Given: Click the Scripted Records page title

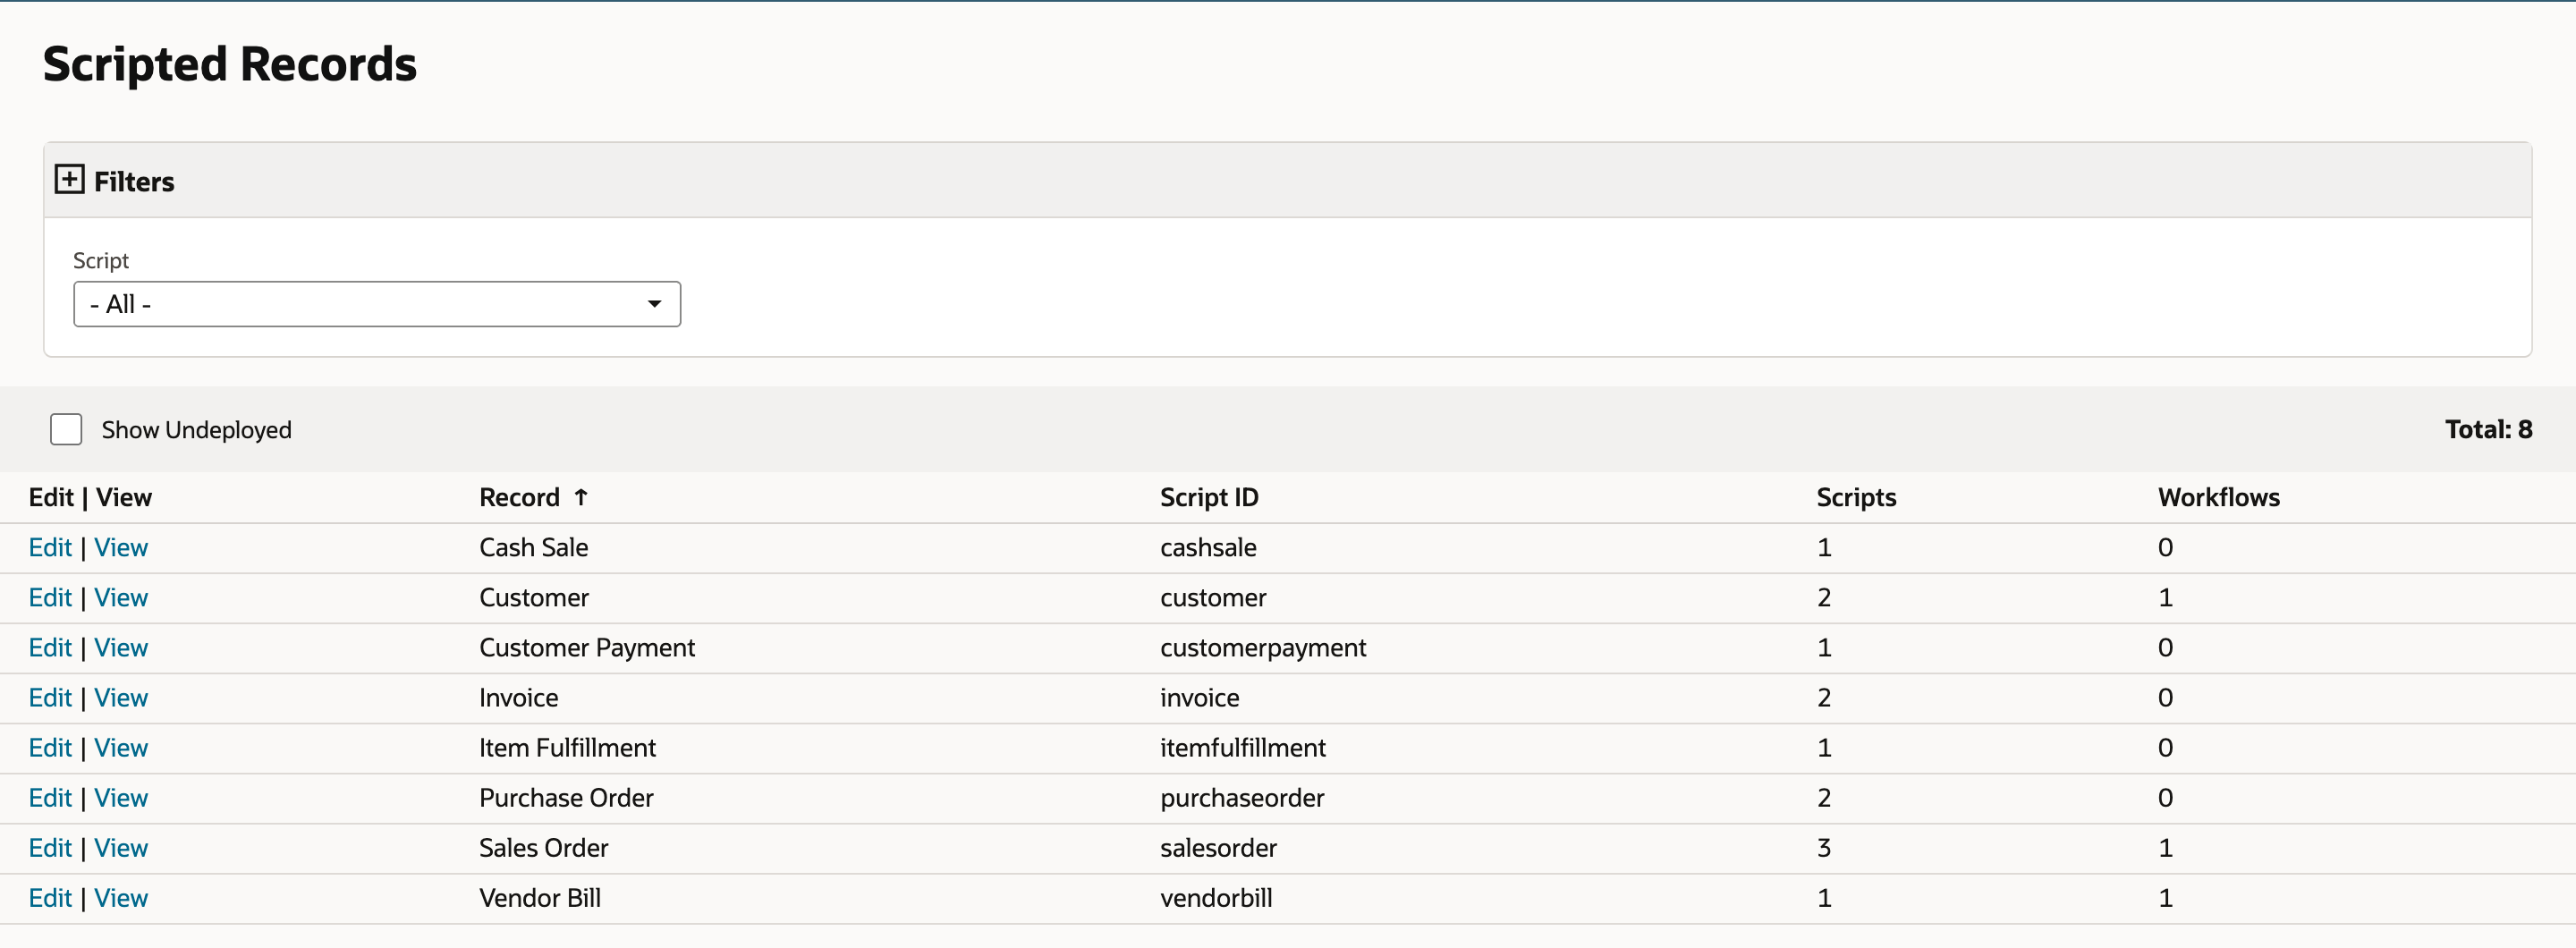Looking at the screenshot, I should (230, 65).
